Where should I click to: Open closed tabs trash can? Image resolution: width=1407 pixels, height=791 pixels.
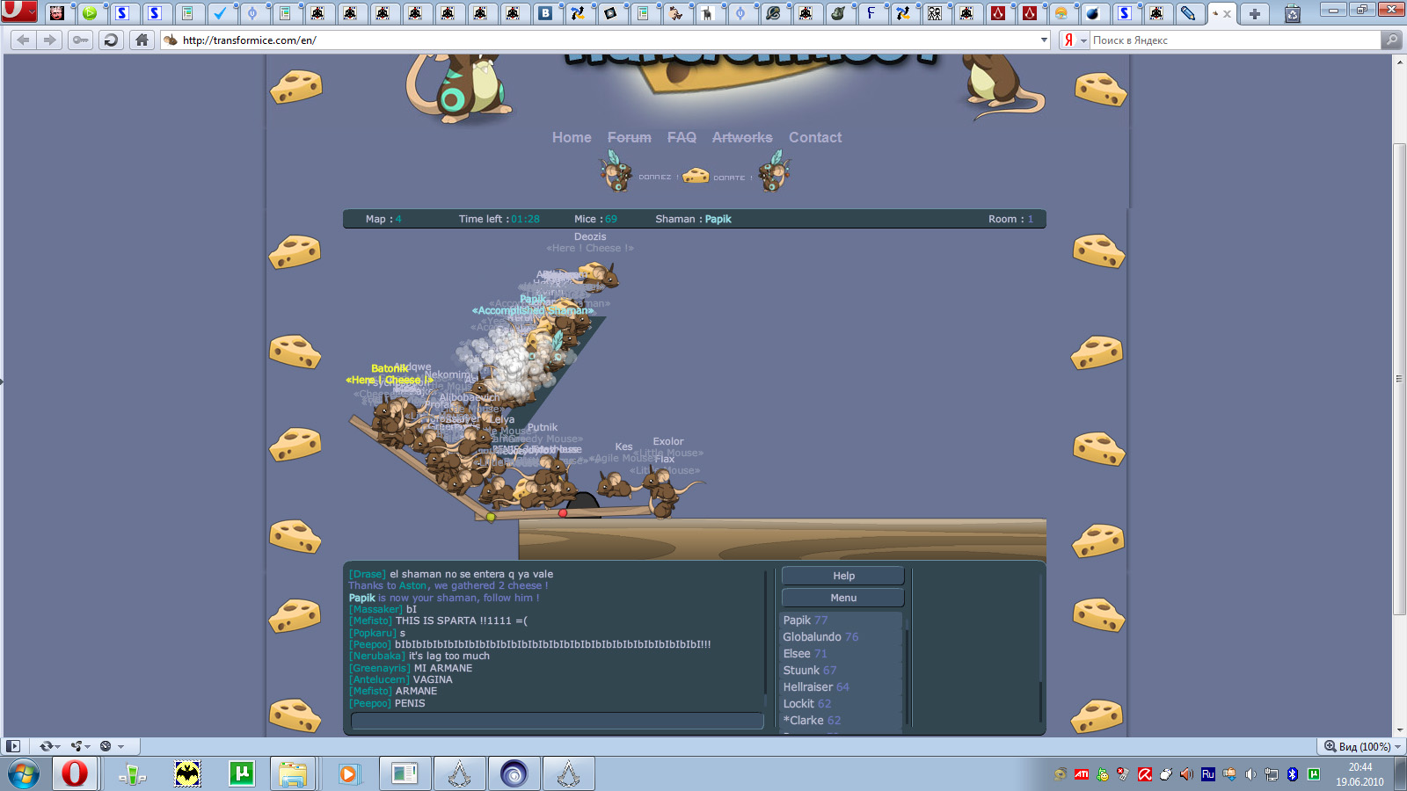coord(1292,13)
